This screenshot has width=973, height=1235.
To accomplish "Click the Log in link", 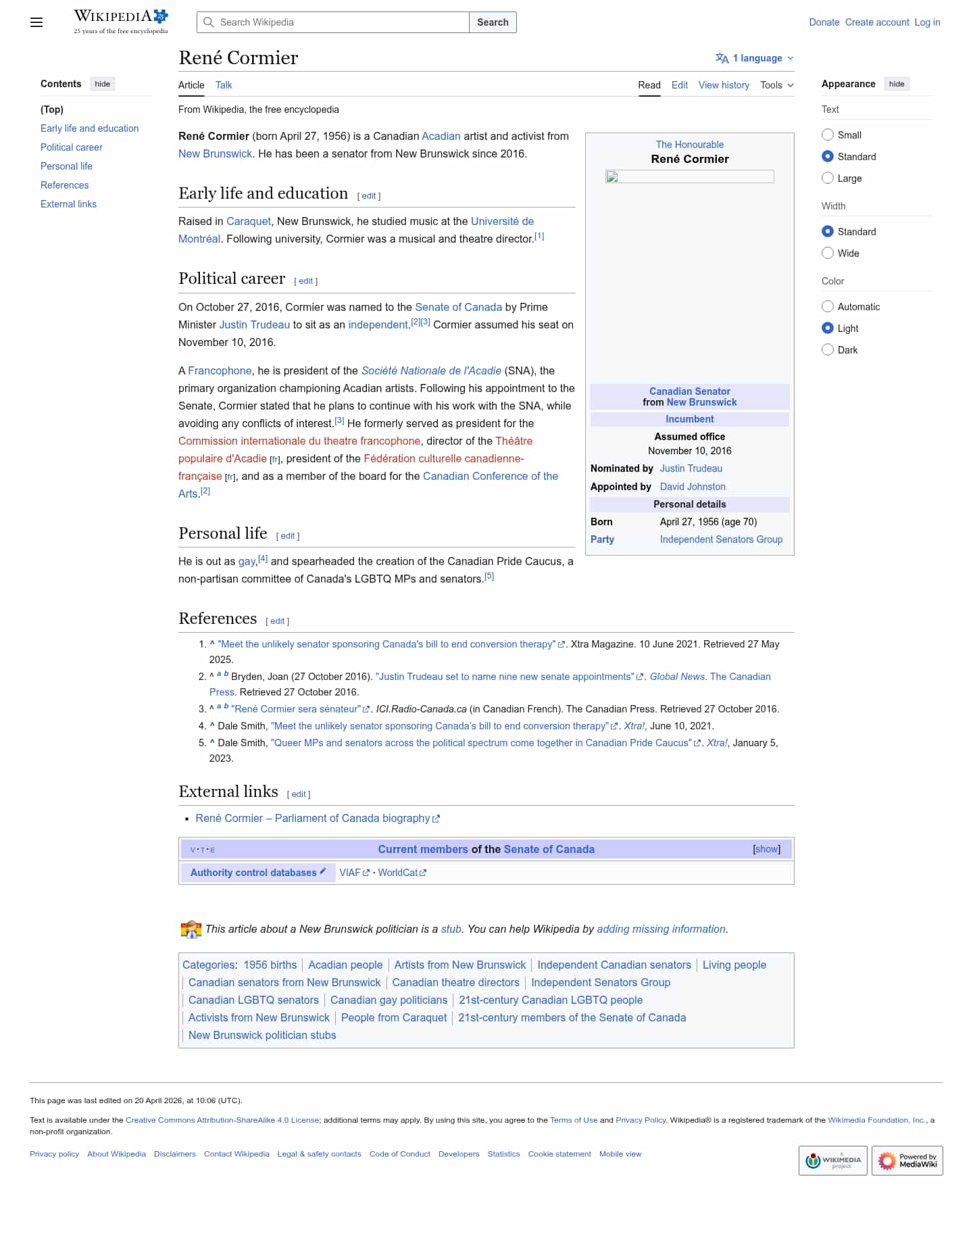I will [927, 22].
